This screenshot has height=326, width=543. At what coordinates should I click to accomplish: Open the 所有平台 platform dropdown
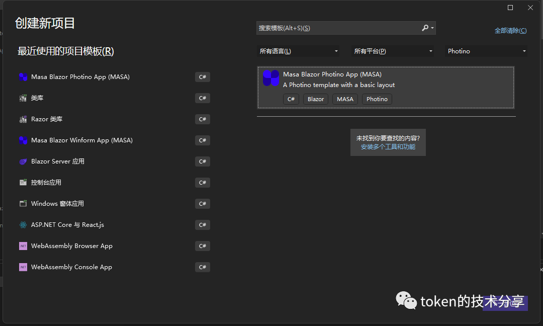[393, 51]
